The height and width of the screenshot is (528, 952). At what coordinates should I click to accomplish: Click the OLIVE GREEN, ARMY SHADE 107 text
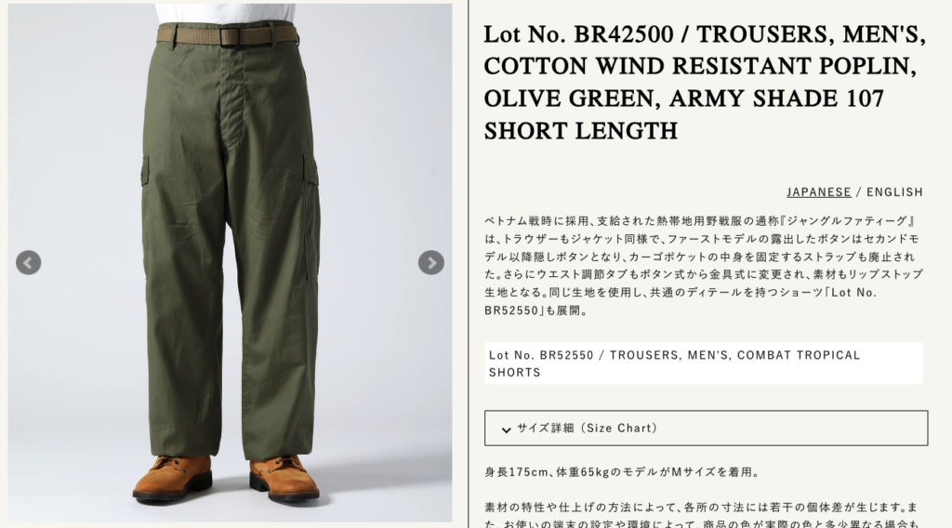(683, 99)
